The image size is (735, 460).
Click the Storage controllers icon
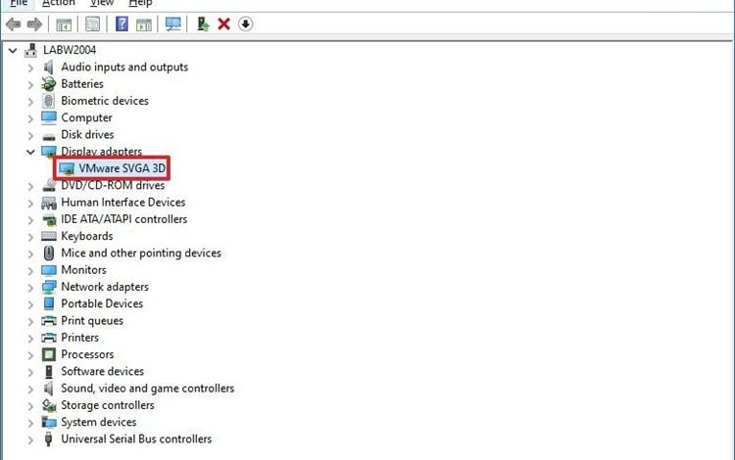click(49, 405)
